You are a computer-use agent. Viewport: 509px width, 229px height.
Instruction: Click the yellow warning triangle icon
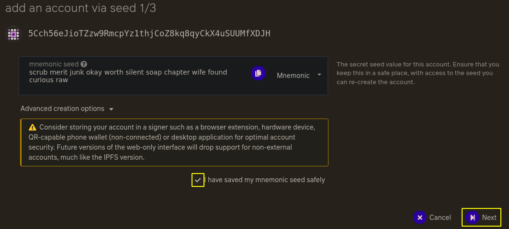point(32,127)
